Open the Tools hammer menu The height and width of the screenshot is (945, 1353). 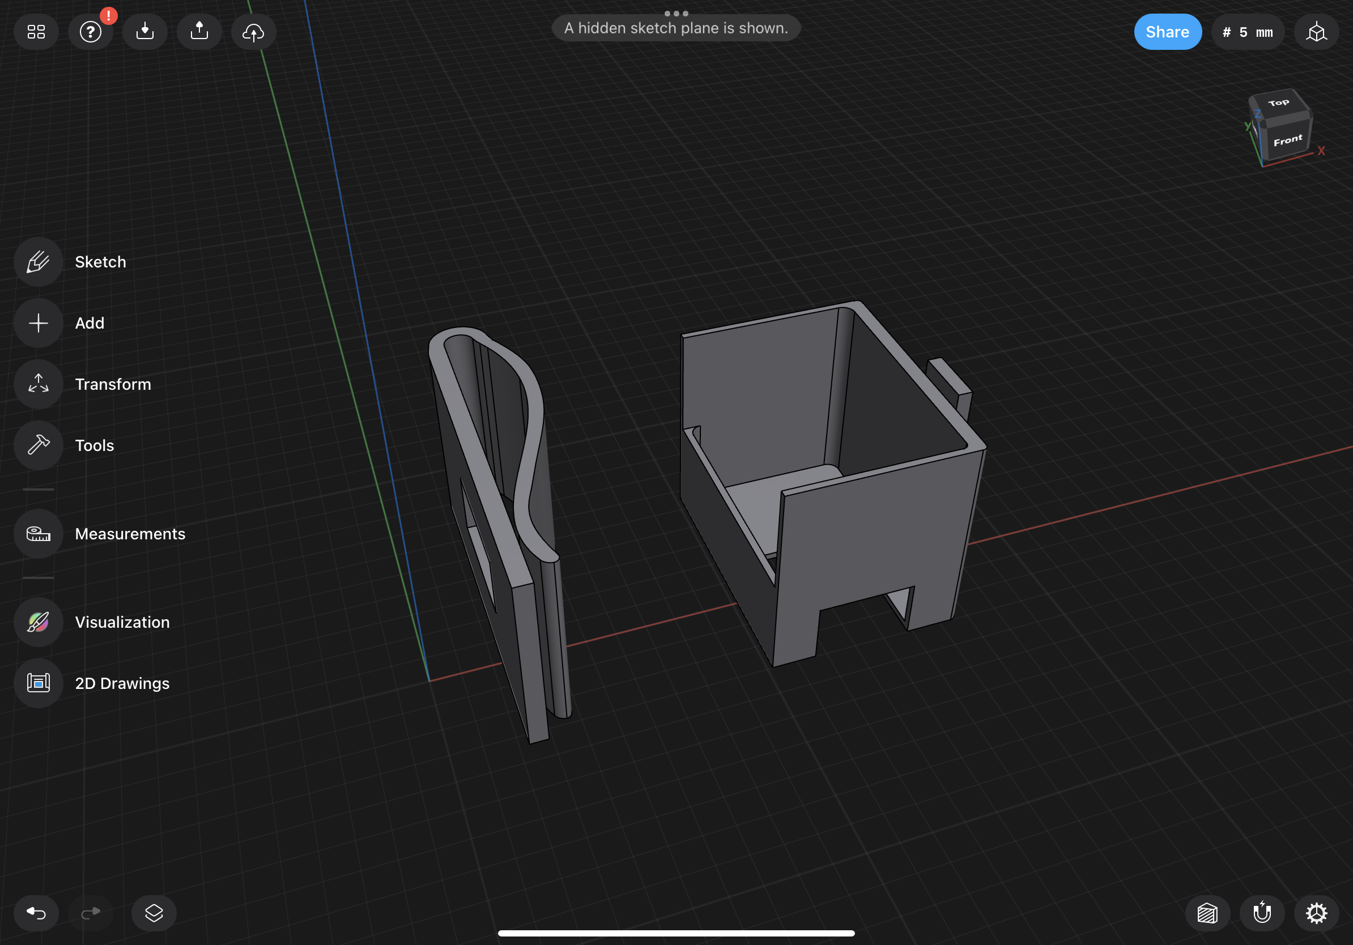39,445
